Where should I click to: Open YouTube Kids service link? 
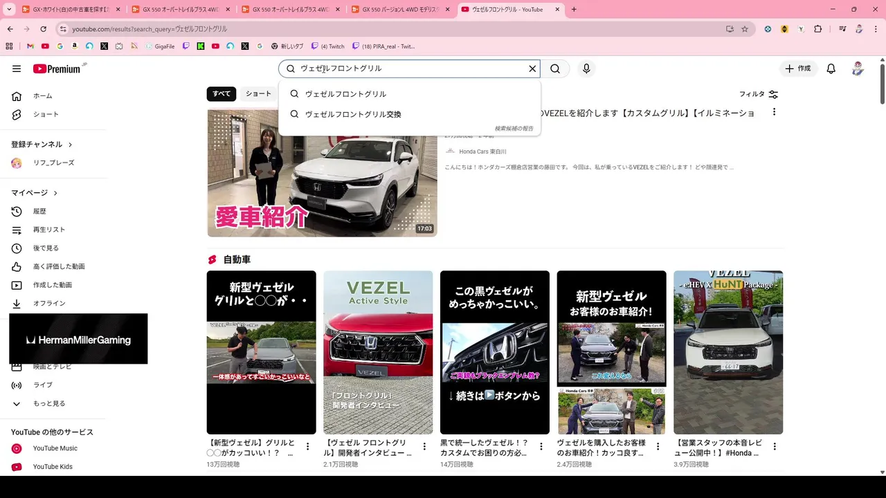pos(53,467)
